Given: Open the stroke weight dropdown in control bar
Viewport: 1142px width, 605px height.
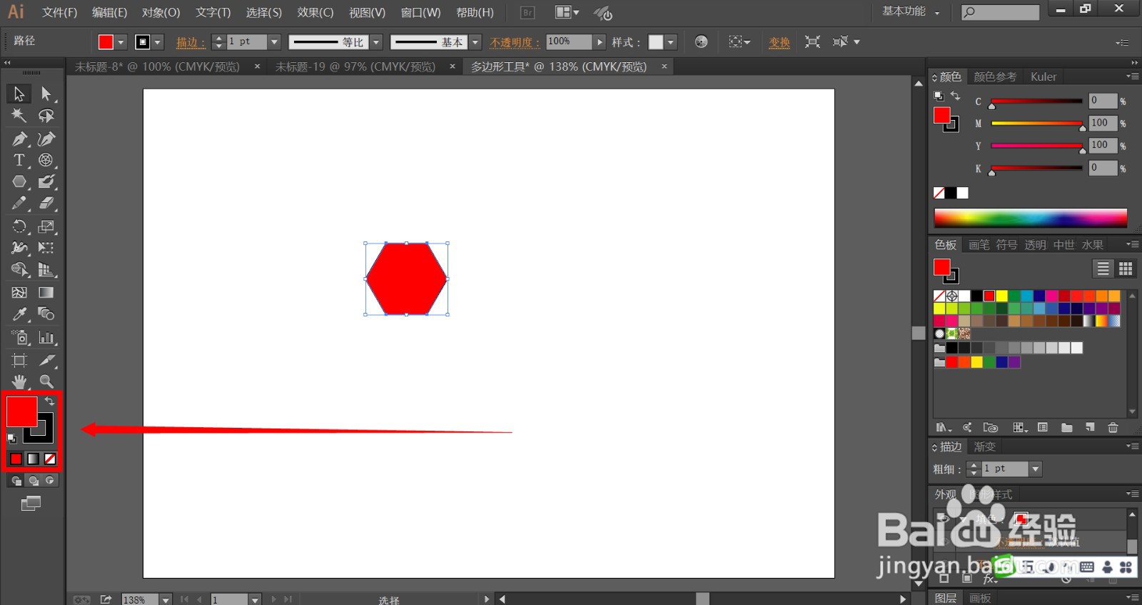Looking at the screenshot, I should coord(274,42).
